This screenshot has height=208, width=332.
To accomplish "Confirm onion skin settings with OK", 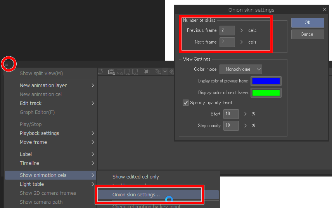I will click(308, 23).
